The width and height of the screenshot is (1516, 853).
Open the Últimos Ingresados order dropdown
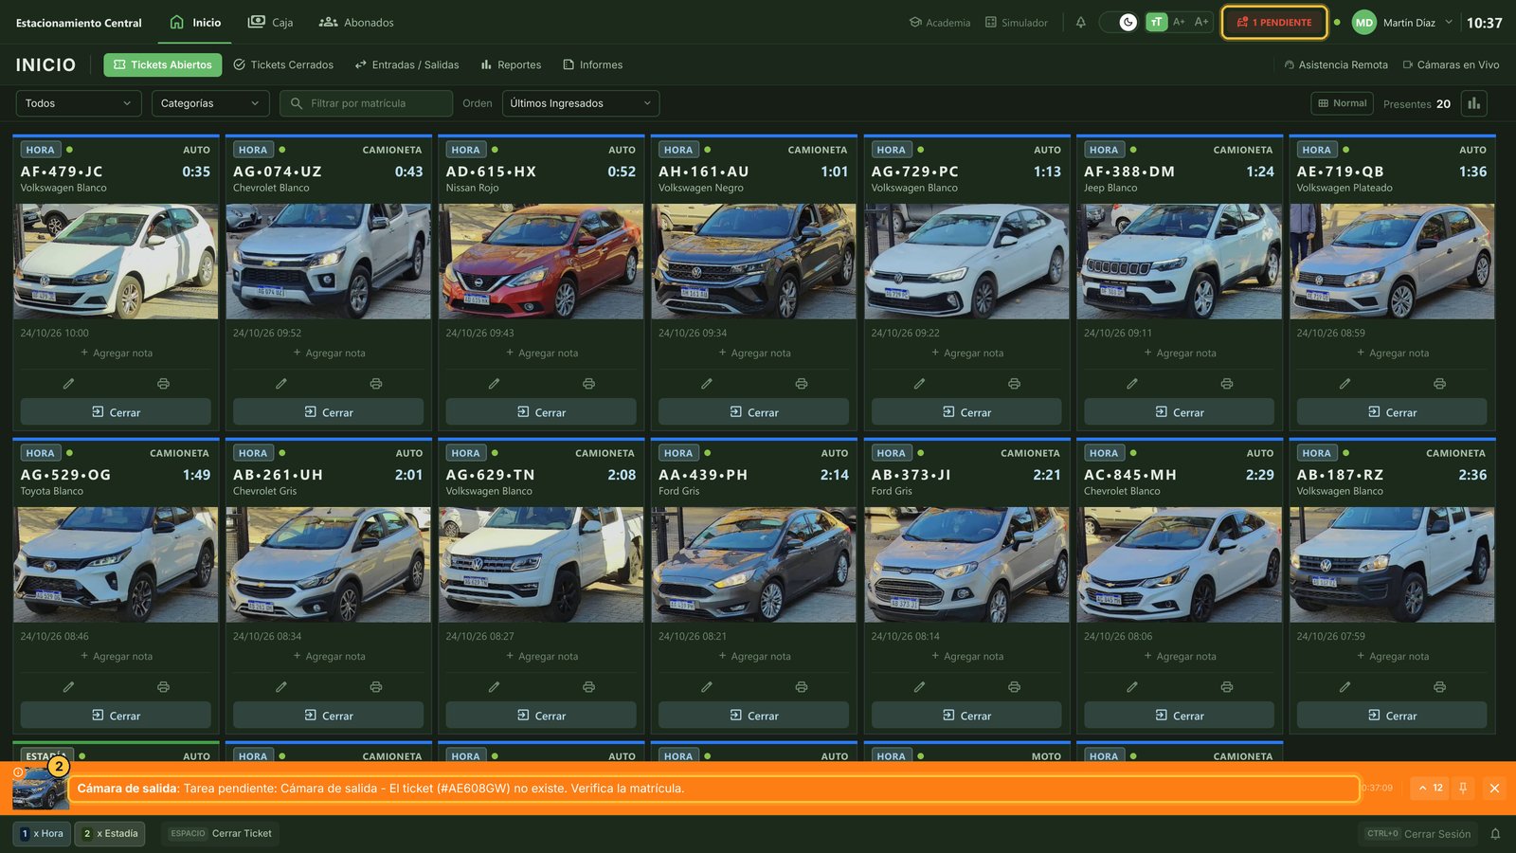pyautogui.click(x=581, y=103)
